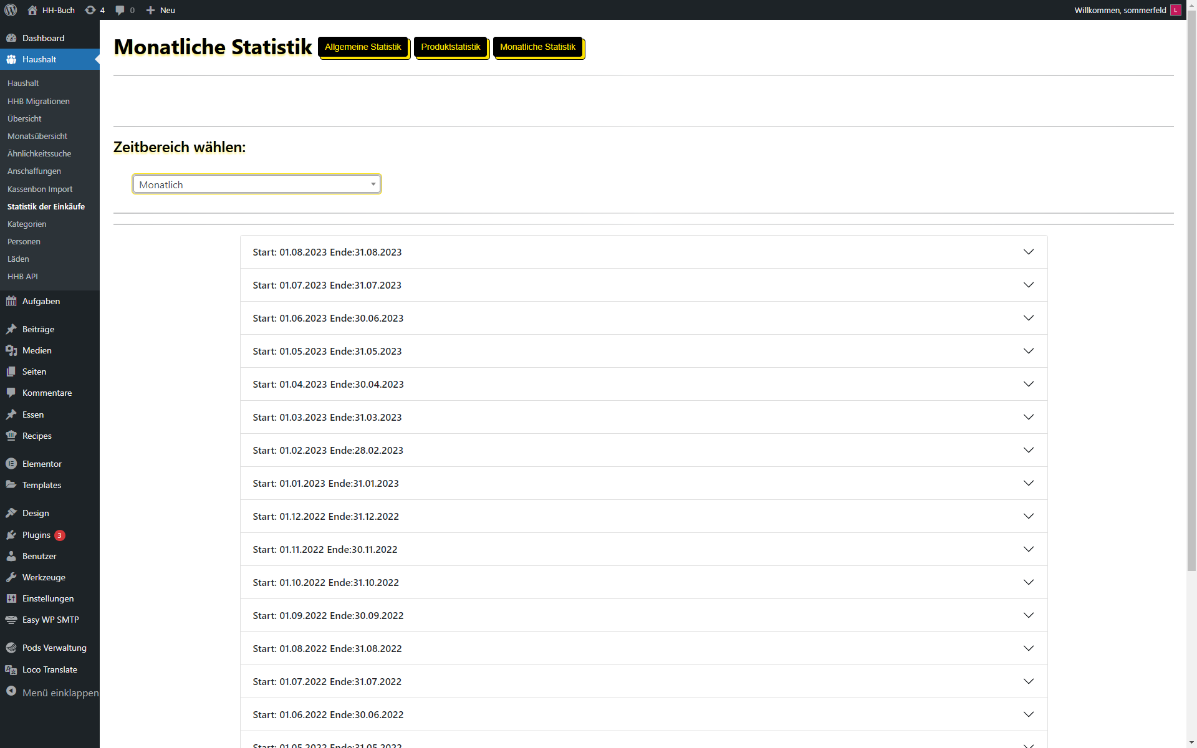
Task: Click the Produktstatistik button
Action: [451, 47]
